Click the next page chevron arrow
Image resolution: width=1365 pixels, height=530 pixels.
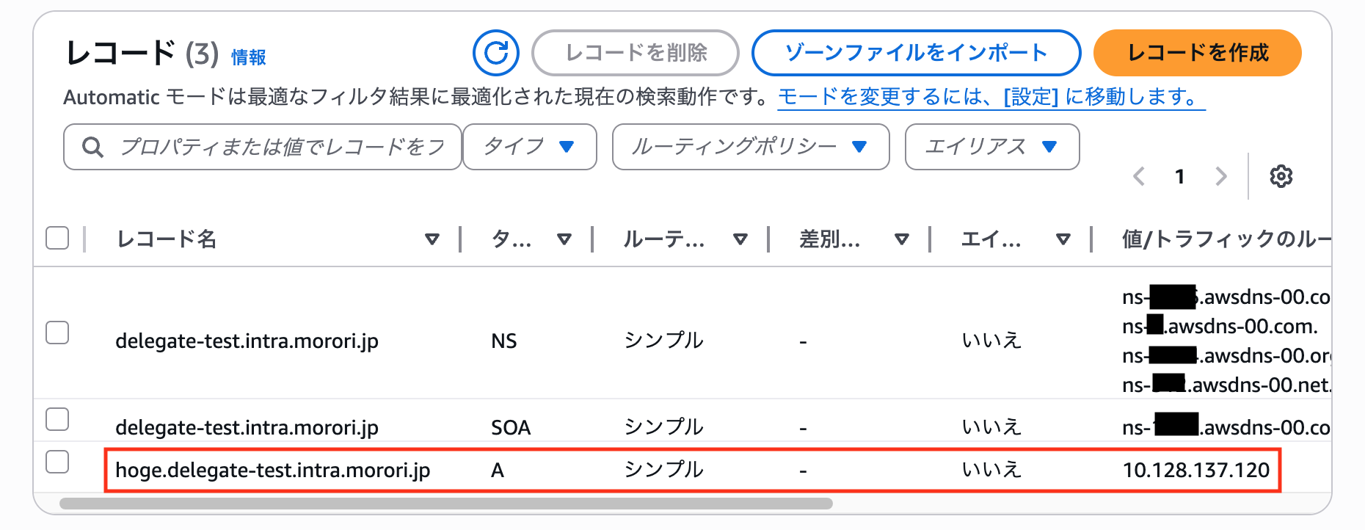point(1220,176)
